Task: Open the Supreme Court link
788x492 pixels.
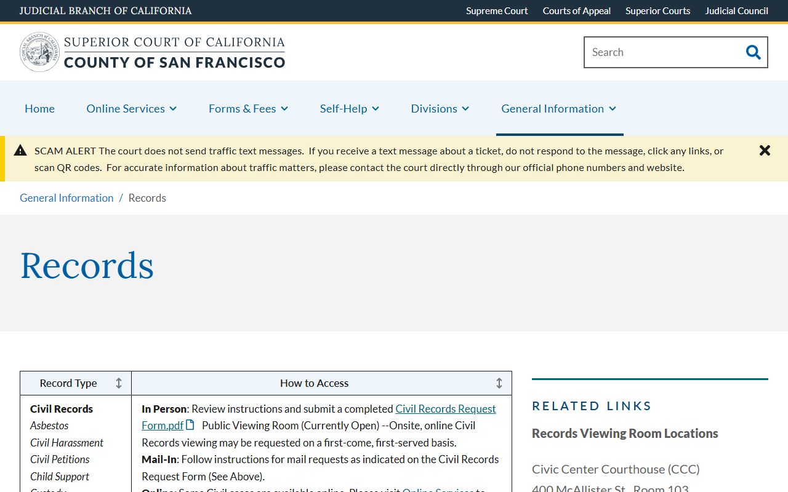Action: click(x=497, y=10)
